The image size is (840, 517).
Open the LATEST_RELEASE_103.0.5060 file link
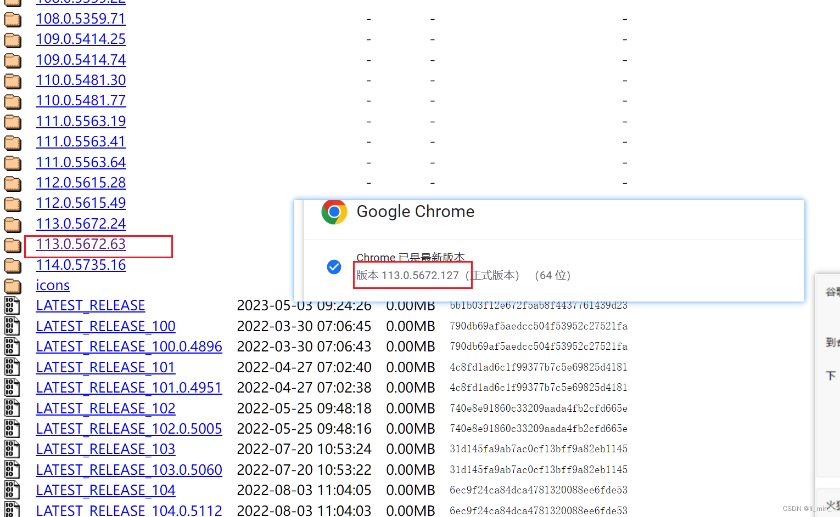click(x=128, y=469)
